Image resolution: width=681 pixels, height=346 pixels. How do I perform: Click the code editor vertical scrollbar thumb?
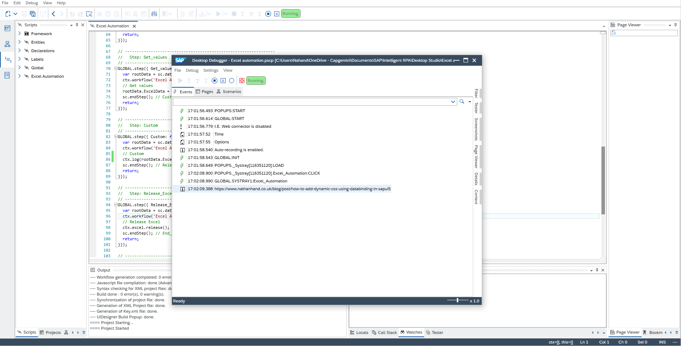coord(603,181)
